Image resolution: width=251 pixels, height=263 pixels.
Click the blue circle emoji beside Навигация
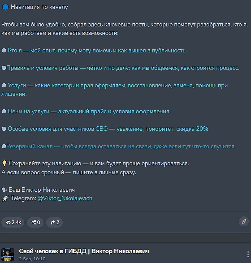tap(5, 7)
